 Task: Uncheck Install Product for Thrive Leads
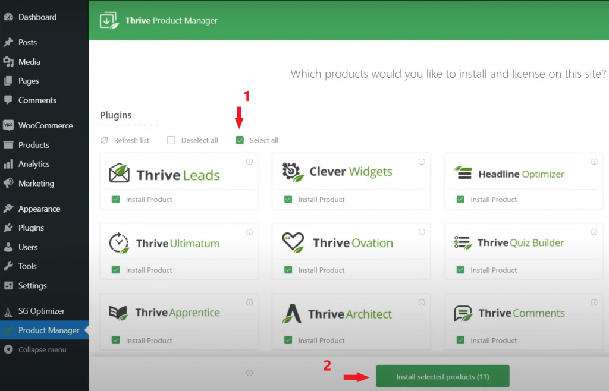116,199
